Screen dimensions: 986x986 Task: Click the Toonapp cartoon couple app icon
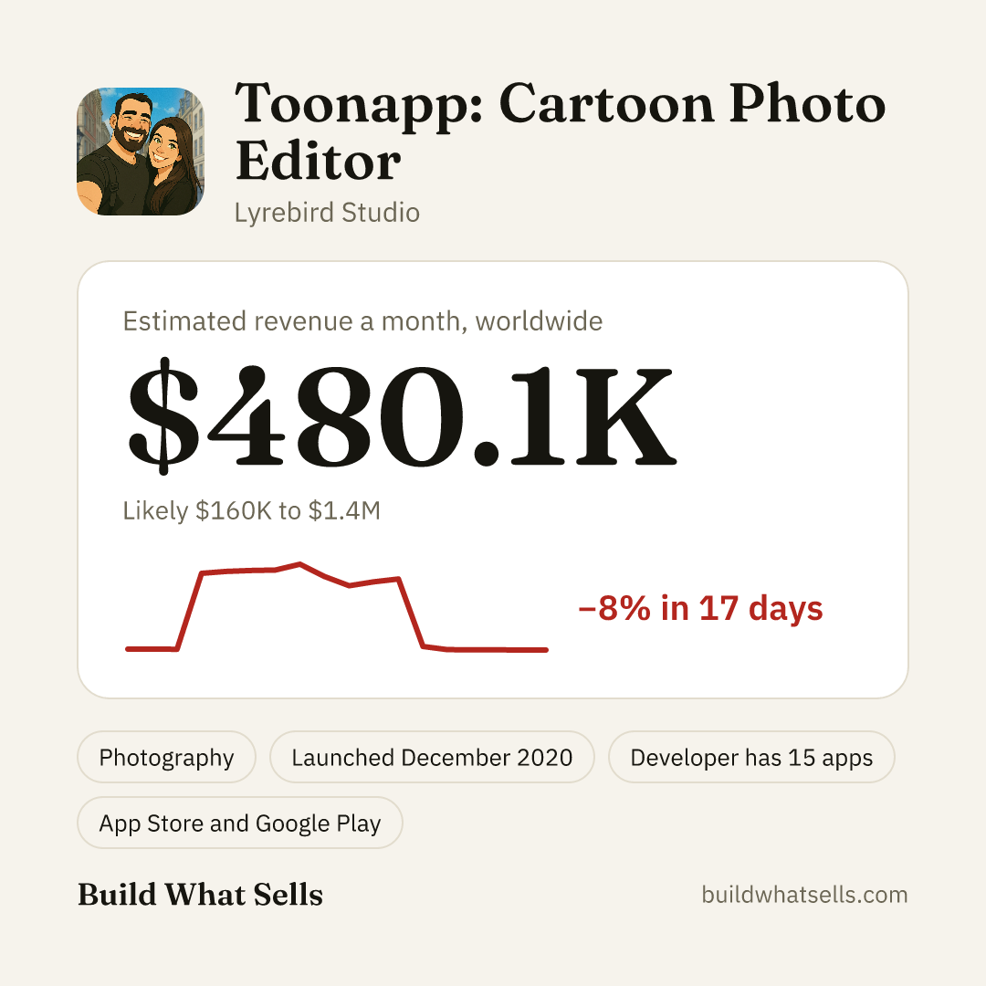pyautogui.click(x=141, y=152)
